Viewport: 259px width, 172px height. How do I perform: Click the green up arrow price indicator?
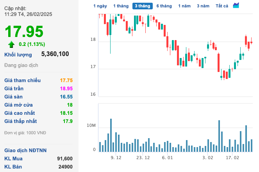11,44
